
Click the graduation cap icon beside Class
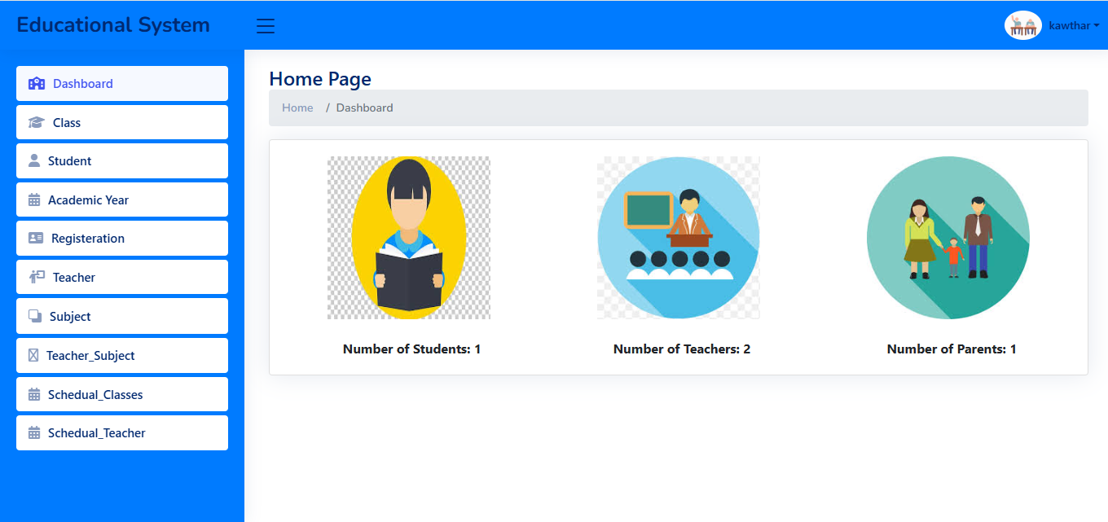[x=37, y=123]
